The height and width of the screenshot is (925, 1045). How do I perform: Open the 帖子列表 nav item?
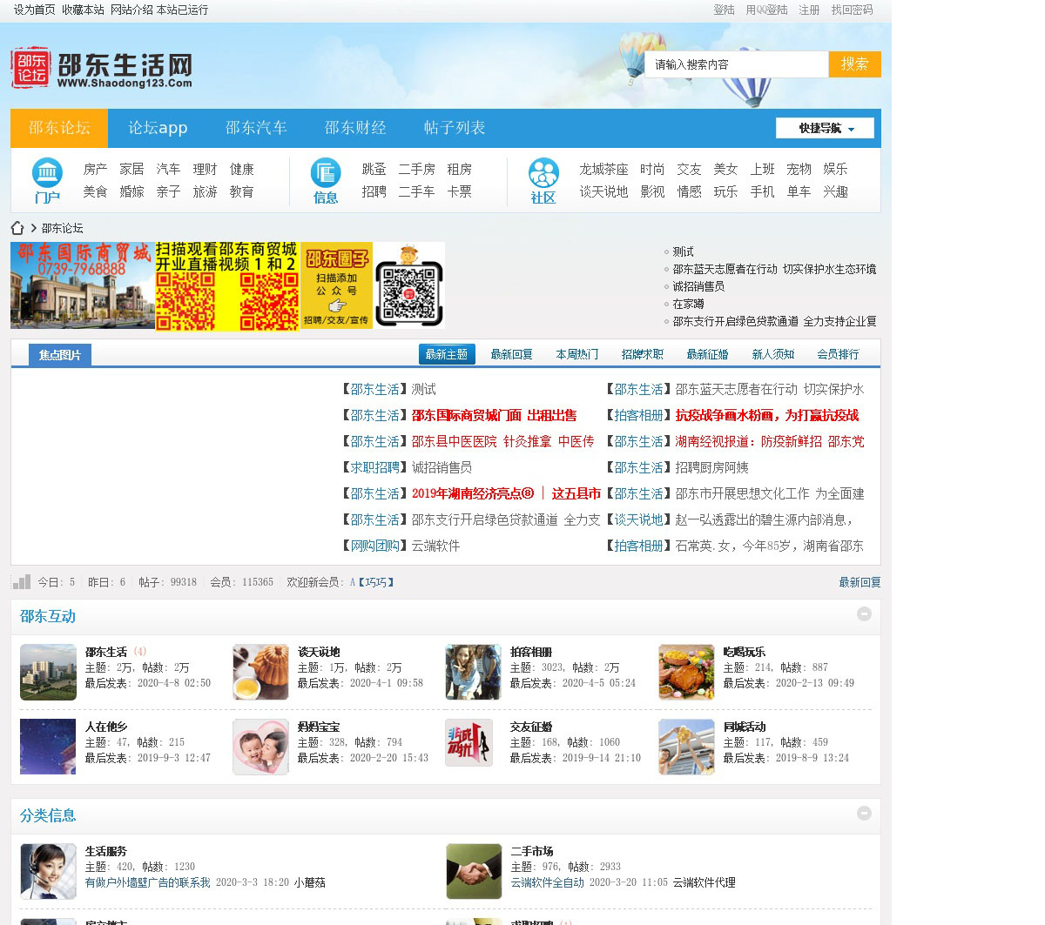point(455,128)
